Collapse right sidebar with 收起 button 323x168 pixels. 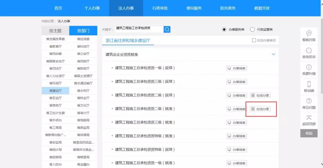[309, 133]
